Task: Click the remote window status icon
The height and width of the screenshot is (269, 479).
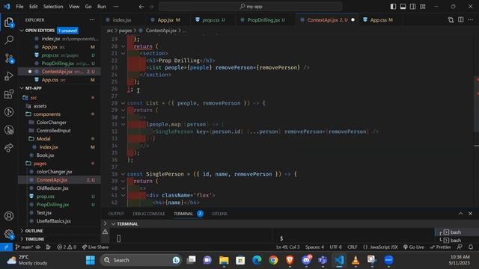Action: pos(6,247)
